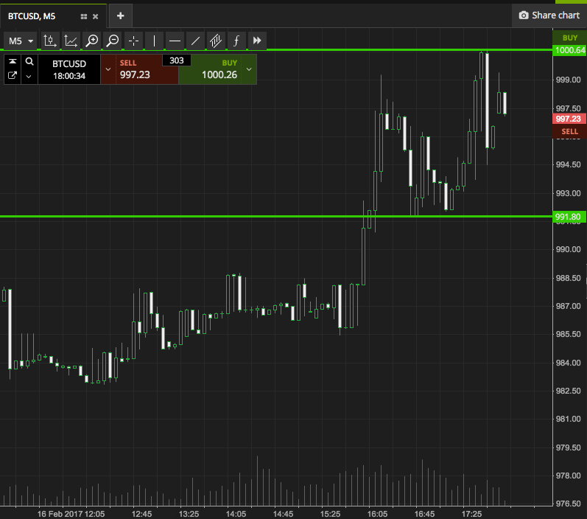Click the 999.00 price axis label
Viewport: 587px width, 519px height.
[569, 80]
